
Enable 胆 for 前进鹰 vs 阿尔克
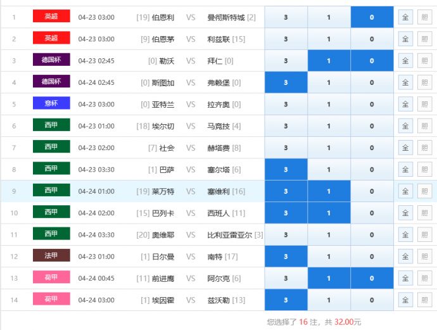tap(424, 278)
